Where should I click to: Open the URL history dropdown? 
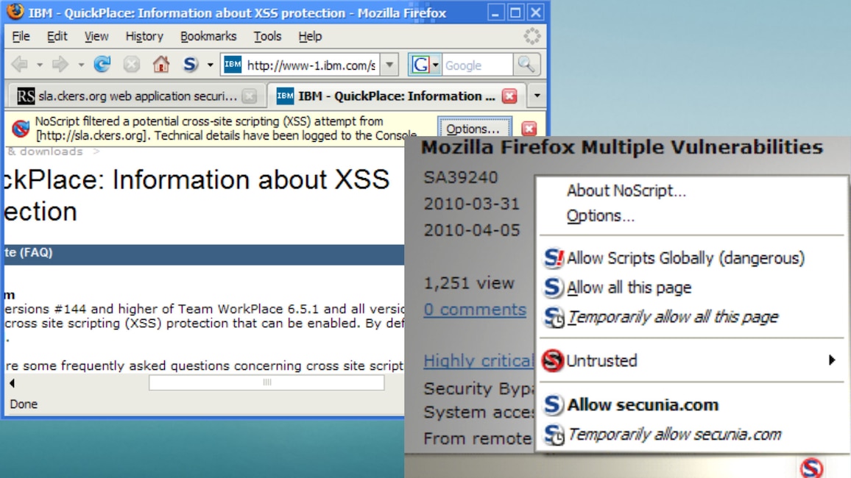[389, 65]
